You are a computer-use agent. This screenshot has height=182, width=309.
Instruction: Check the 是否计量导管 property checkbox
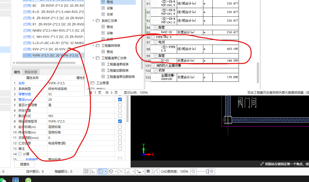pos(120,105)
